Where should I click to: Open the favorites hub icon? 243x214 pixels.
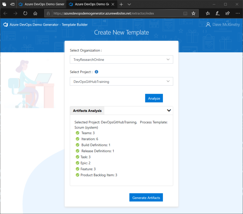coord(208,13)
